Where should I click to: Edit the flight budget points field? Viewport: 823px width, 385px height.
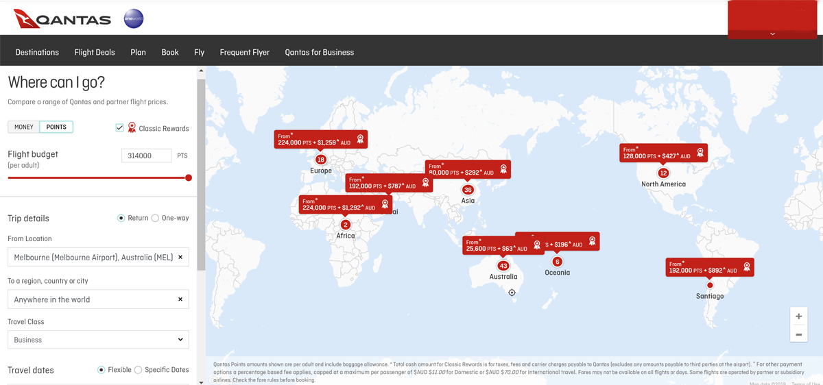146,156
